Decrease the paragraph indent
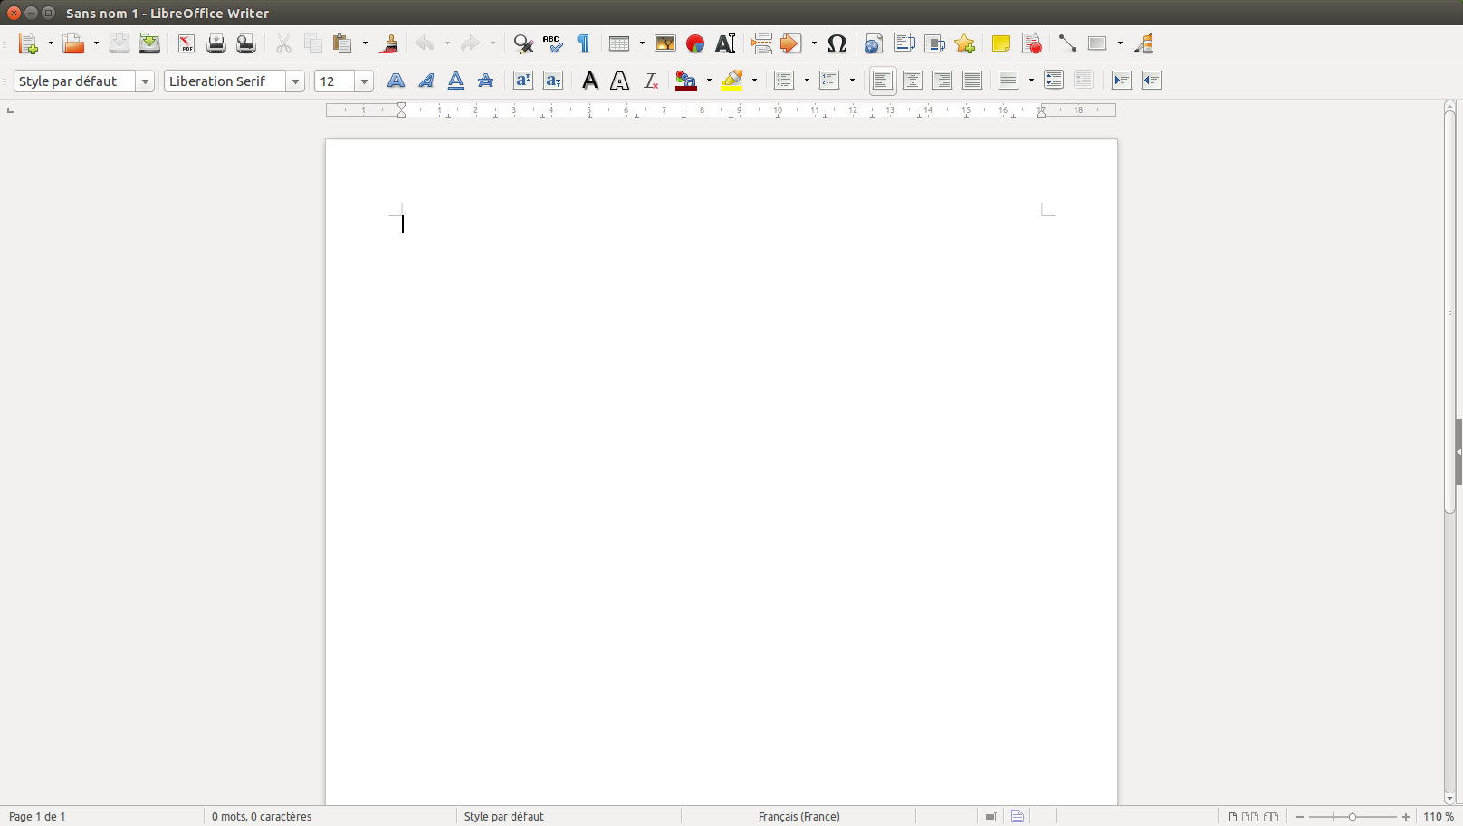 [1152, 81]
